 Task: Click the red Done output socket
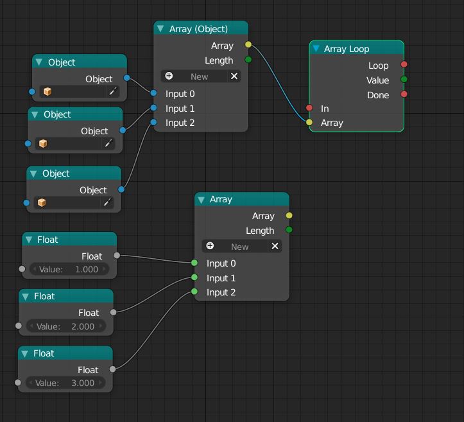pyautogui.click(x=404, y=94)
